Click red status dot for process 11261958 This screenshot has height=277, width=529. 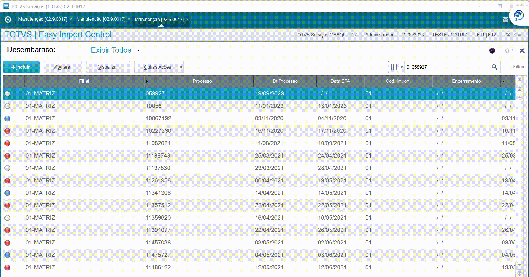pos(7,180)
